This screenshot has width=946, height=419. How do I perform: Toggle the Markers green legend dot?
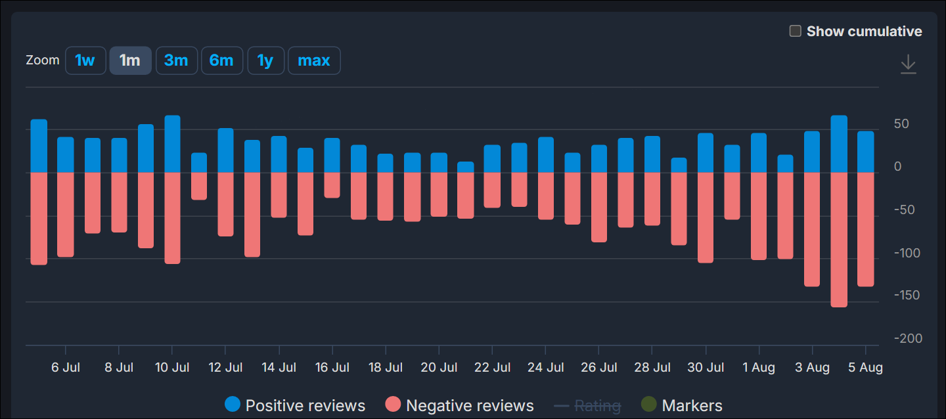(649, 405)
